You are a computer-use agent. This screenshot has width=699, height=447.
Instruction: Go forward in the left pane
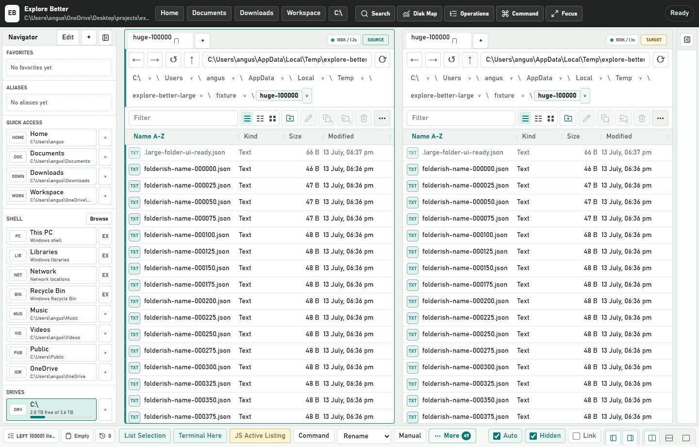[155, 60]
